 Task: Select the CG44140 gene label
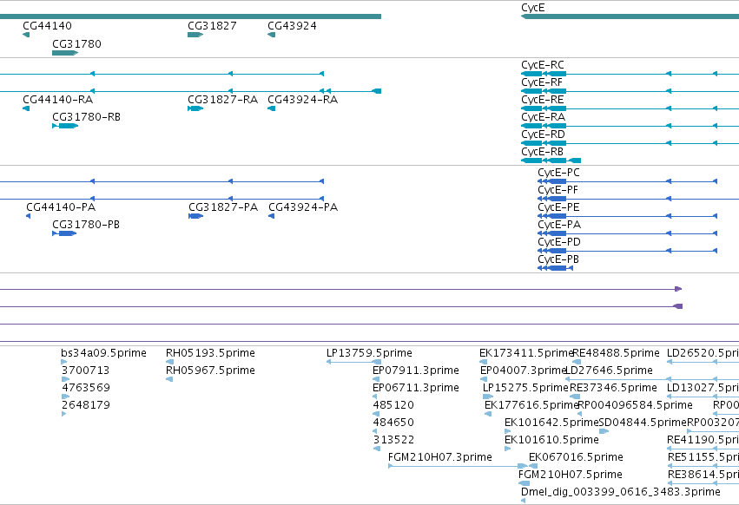(x=47, y=25)
